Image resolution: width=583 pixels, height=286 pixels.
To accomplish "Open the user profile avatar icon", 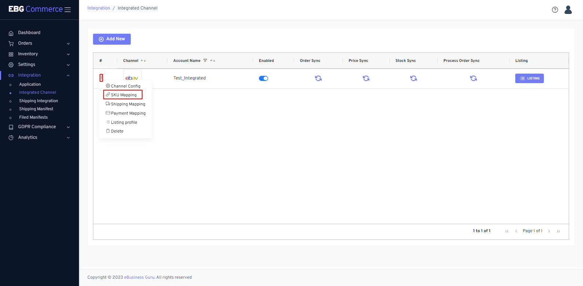I will [x=568, y=10].
